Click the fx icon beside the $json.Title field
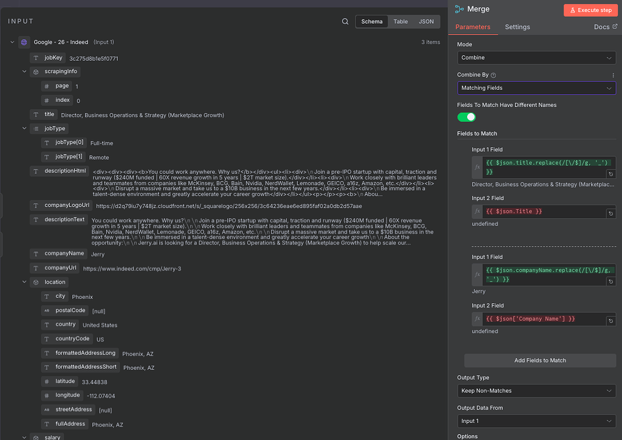Viewport: 622px width, 440px height. click(477, 211)
